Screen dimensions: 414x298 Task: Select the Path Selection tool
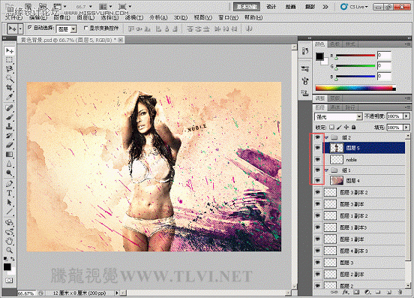10,203
